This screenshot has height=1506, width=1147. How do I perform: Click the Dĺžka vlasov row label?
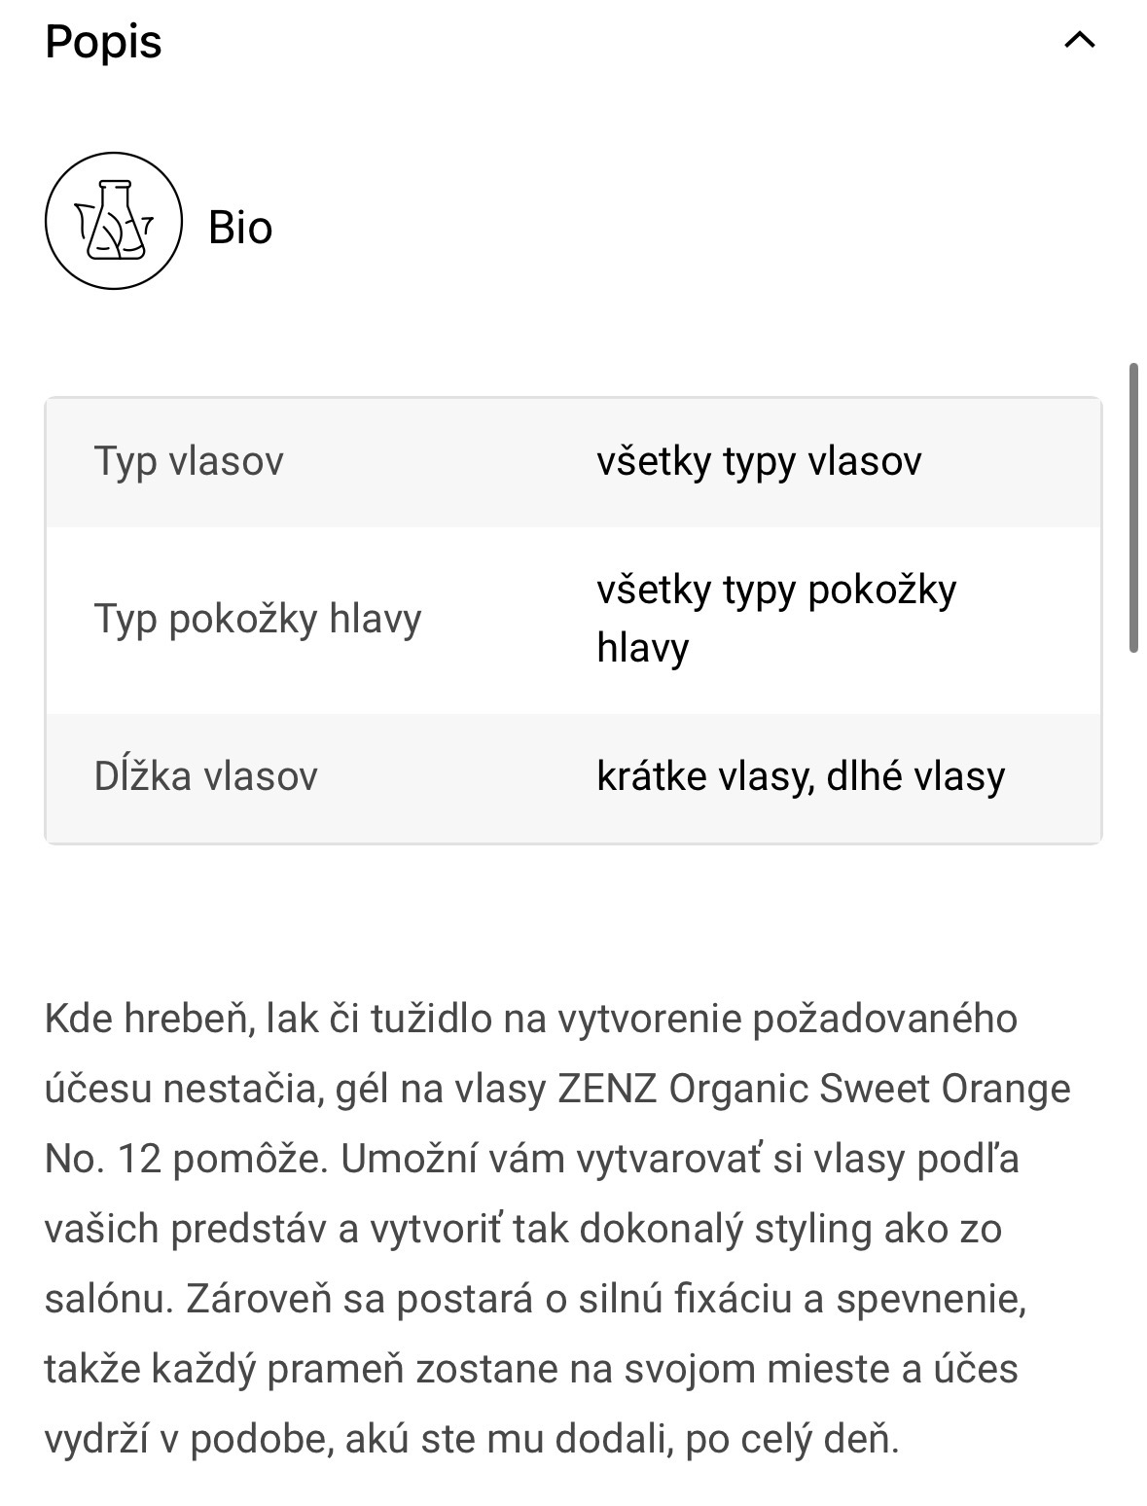tap(206, 776)
